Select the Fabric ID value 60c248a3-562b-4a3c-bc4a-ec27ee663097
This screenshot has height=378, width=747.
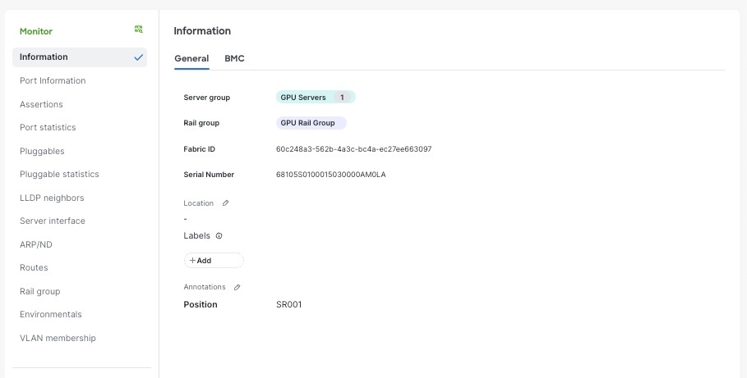pos(353,149)
